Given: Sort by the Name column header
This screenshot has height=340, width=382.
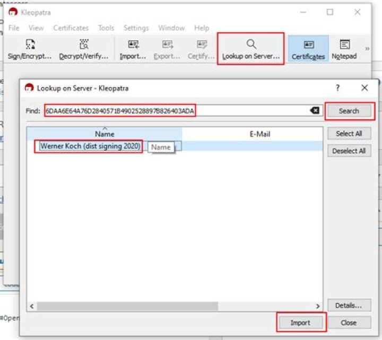Looking at the screenshot, I should point(105,134).
